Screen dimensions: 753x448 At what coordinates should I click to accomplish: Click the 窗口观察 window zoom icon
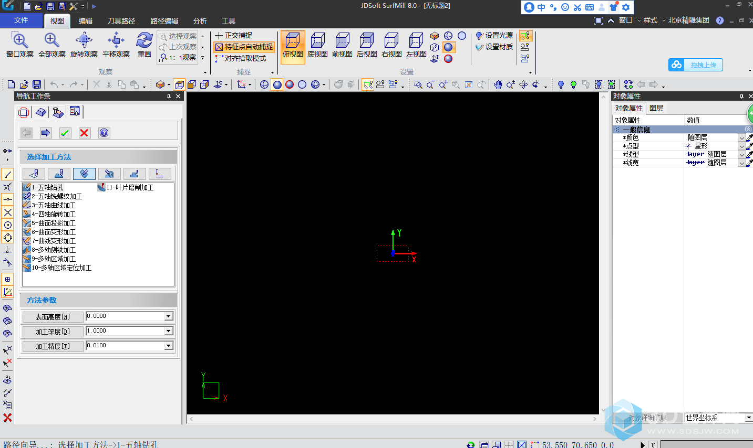(x=19, y=40)
